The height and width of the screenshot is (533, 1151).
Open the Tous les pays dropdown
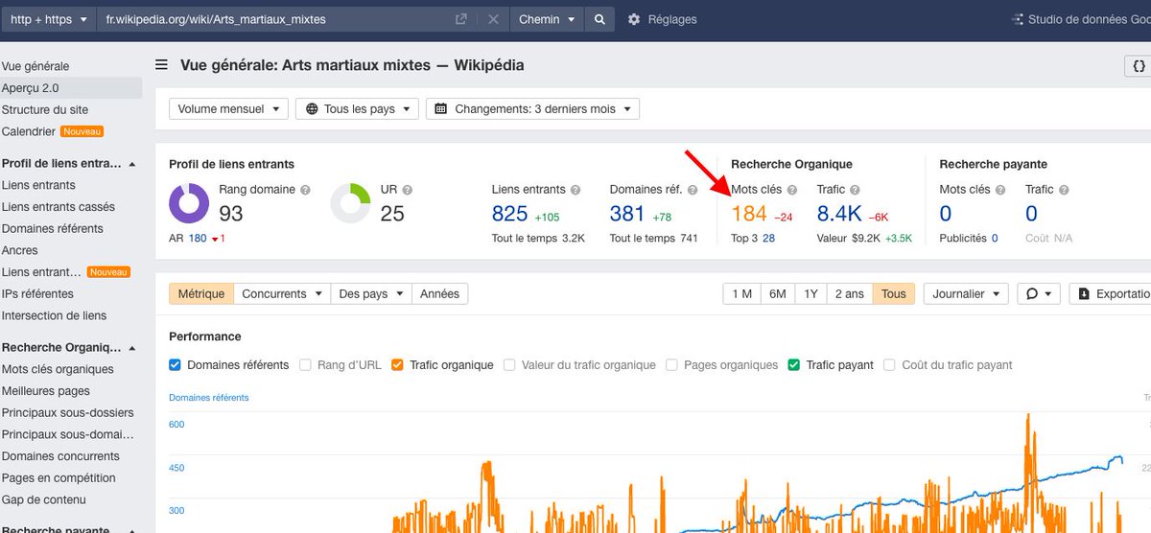358,109
